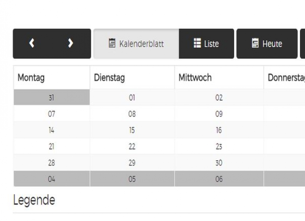
Task: Click the Legende heading
Action: click(34, 200)
